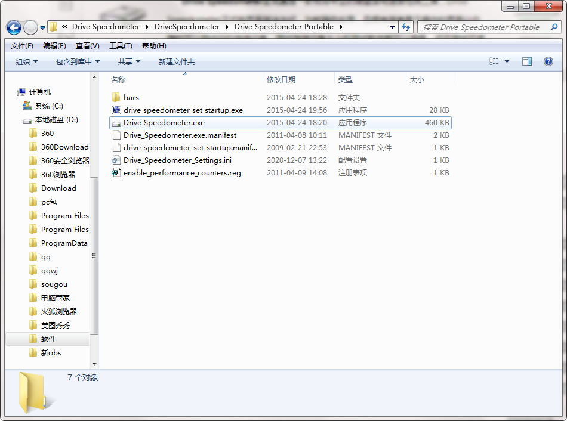Click navigation pane scroll up arrow
The width and height of the screenshot is (567, 421).
pos(94,77)
